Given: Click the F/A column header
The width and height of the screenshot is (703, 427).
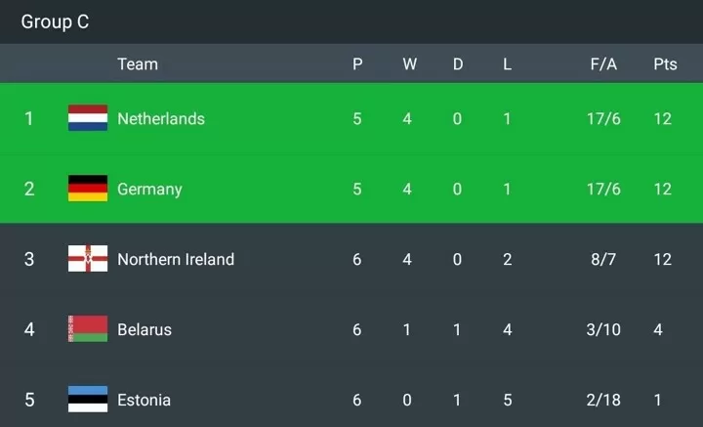Looking at the screenshot, I should [603, 64].
